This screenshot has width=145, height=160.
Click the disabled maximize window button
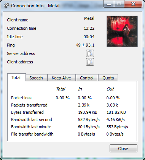[119, 4]
